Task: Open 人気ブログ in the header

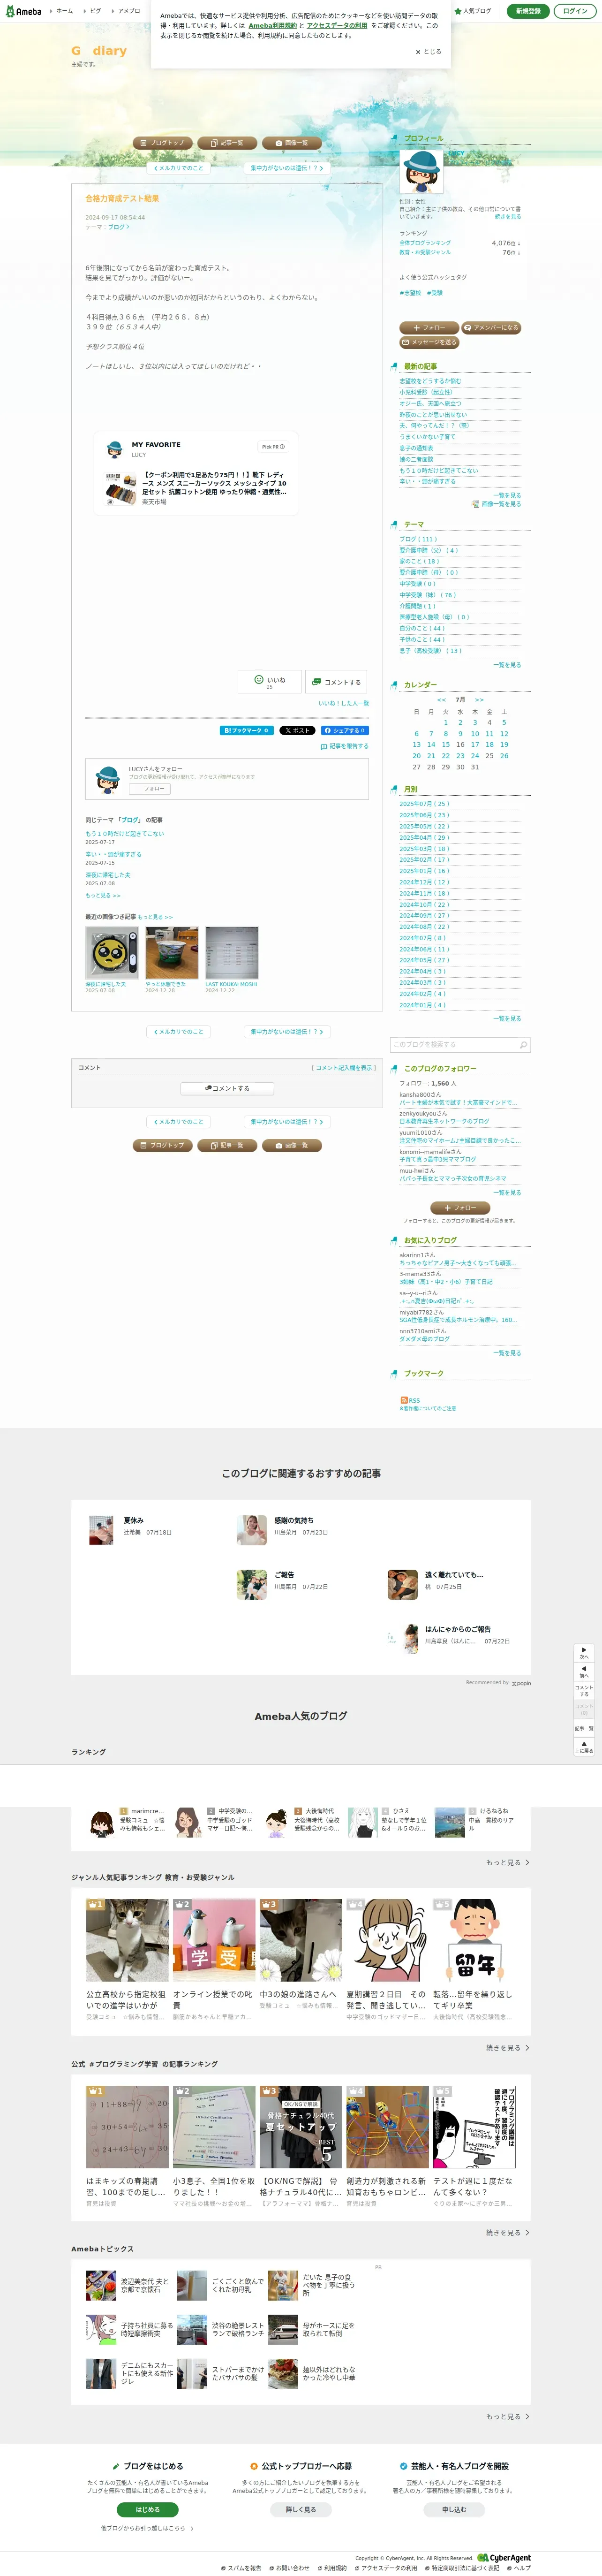Action: [x=473, y=11]
